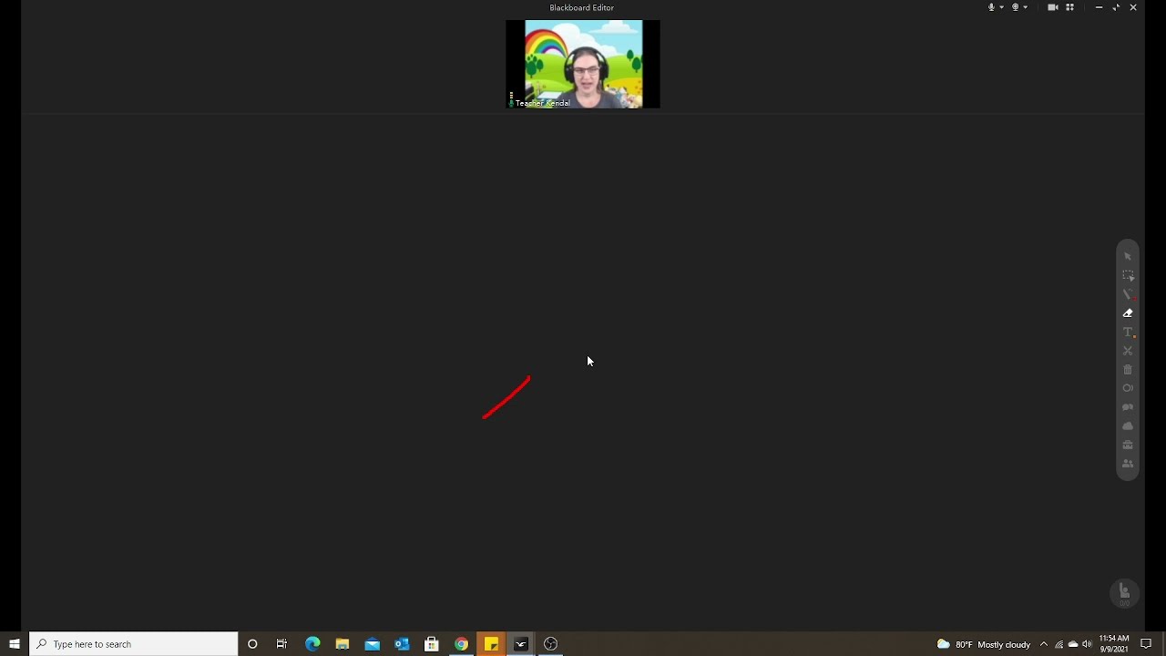Image resolution: width=1166 pixels, height=656 pixels.
Task: Open the chat bubbles panel
Action: (x=1128, y=407)
